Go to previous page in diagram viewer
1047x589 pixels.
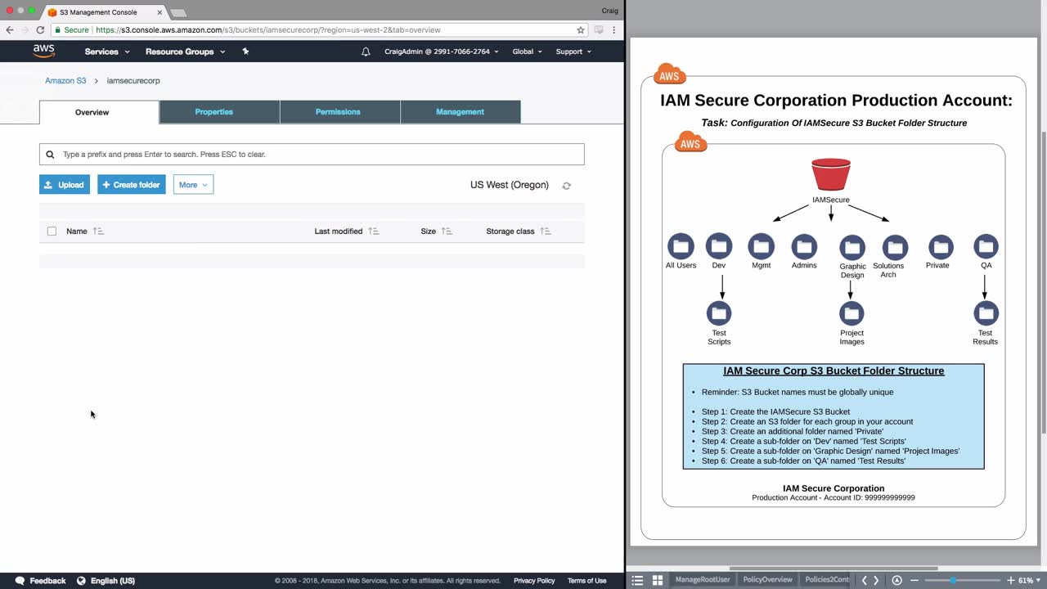[x=864, y=580]
